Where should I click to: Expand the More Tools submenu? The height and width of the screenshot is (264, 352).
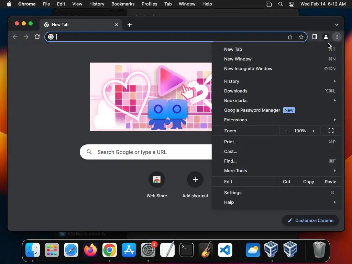277,170
